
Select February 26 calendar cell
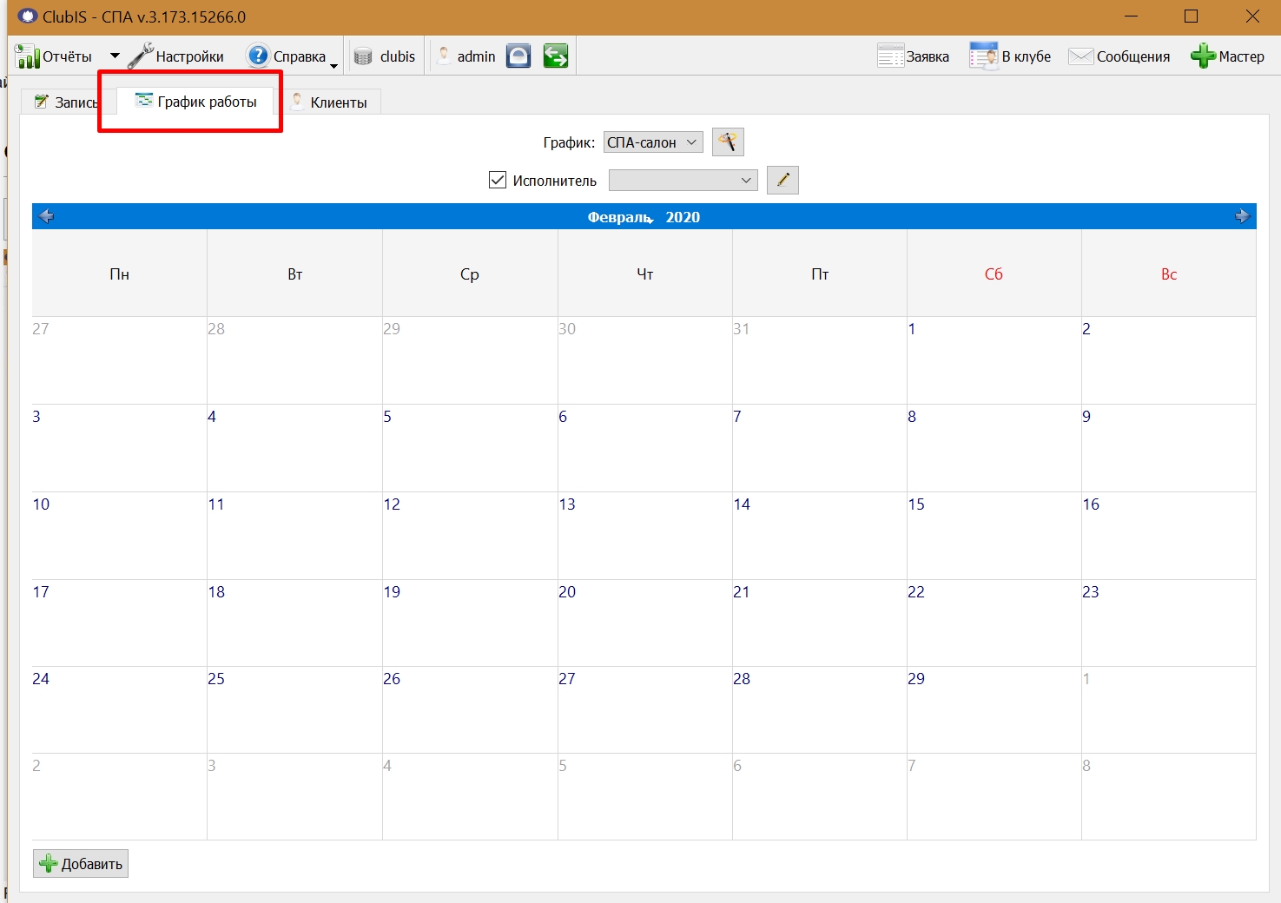(470, 709)
